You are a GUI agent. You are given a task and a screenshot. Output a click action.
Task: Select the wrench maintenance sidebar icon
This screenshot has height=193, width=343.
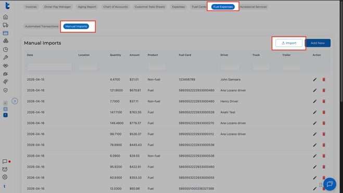pyautogui.click(x=6, y=57)
